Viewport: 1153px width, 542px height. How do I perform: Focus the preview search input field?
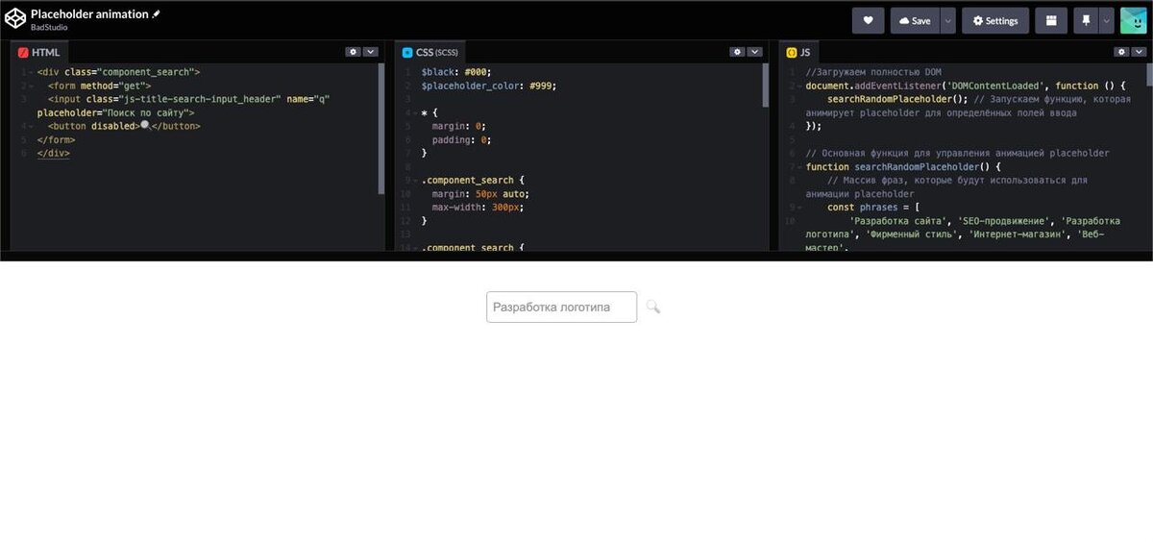[561, 307]
